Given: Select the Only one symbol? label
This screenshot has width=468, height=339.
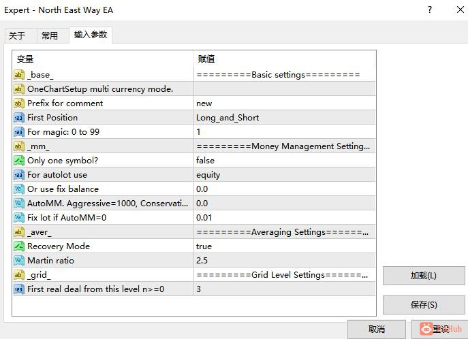Looking at the screenshot, I should point(63,161).
